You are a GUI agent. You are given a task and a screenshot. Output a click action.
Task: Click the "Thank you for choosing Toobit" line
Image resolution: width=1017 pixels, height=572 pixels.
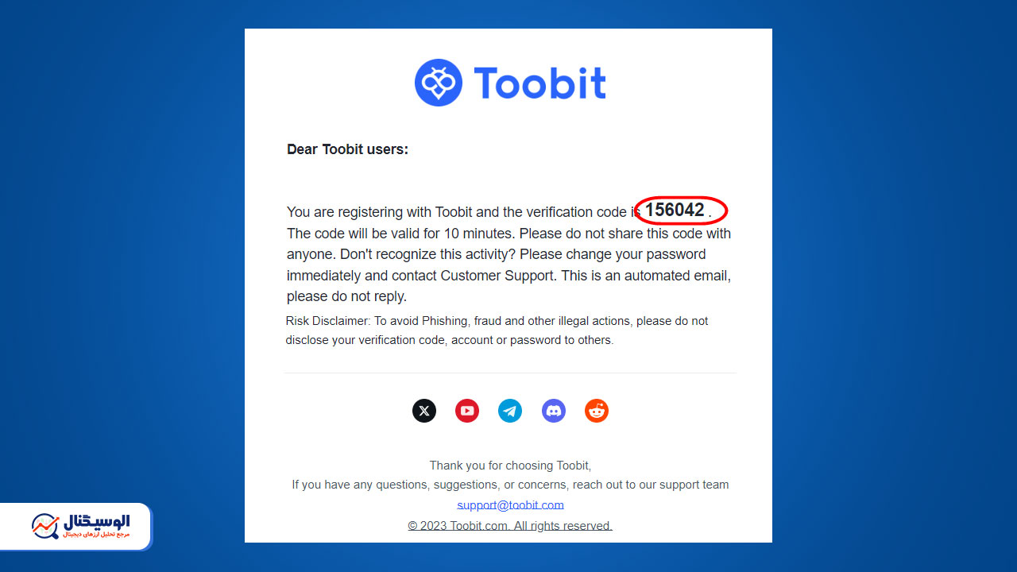[x=510, y=466]
